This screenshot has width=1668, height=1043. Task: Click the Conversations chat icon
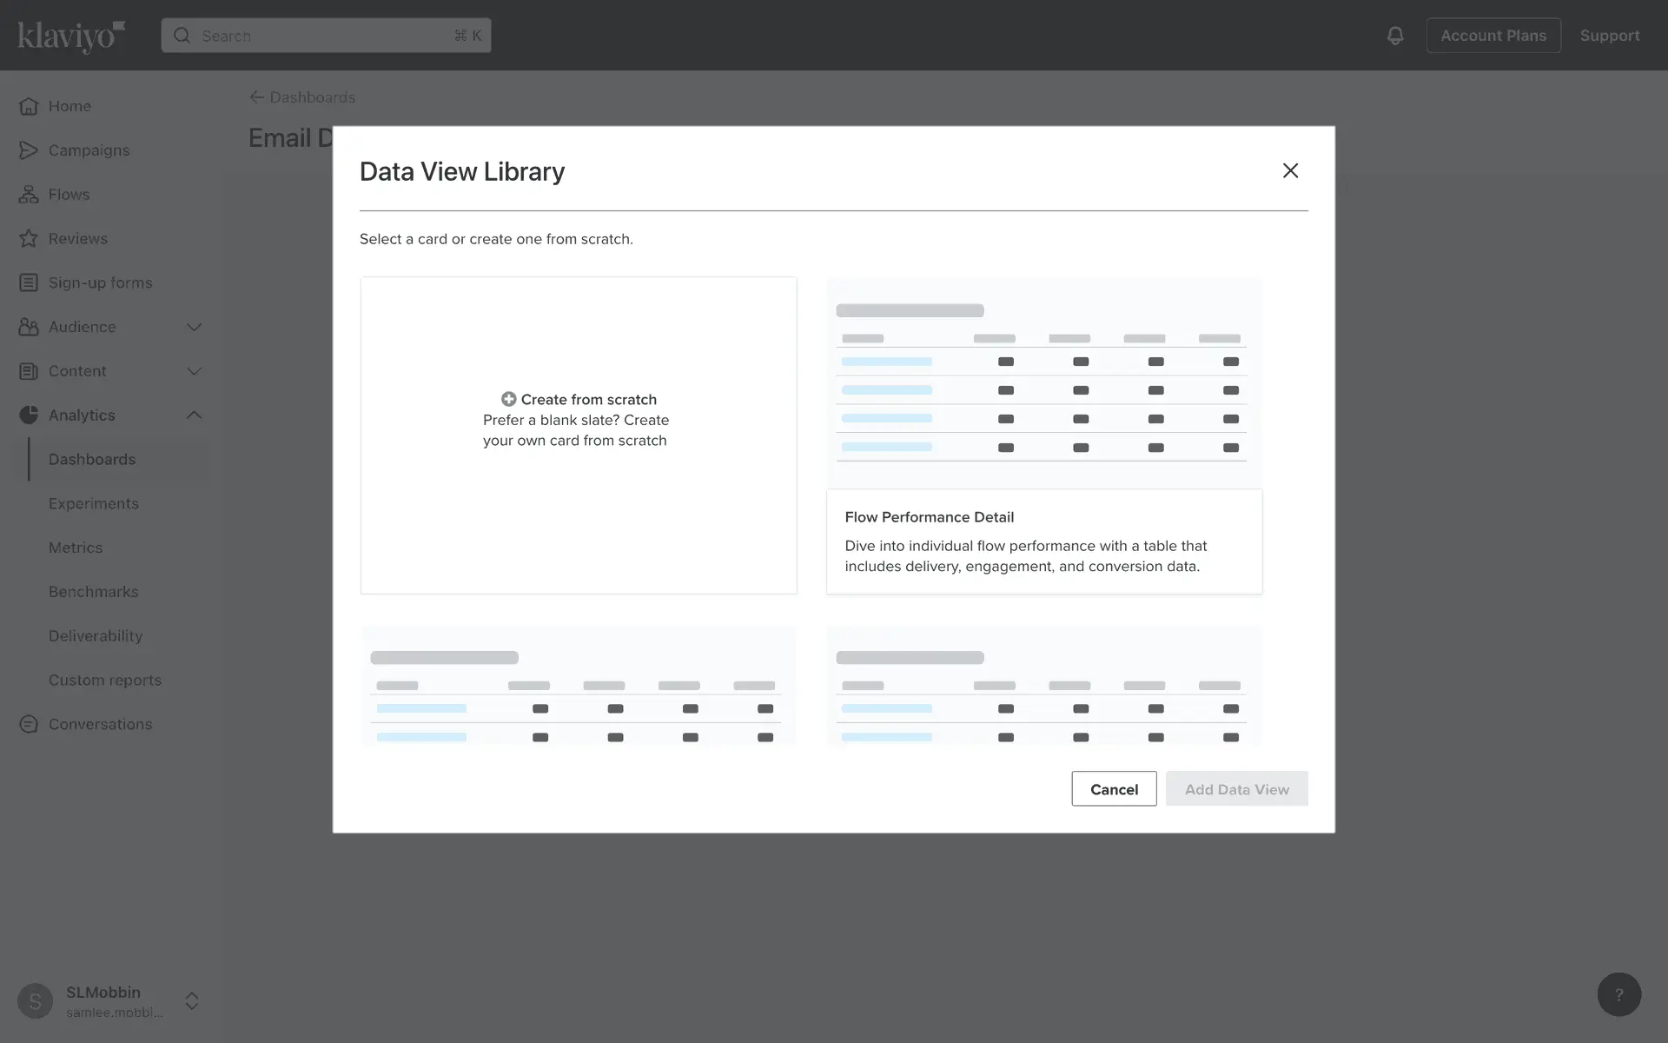[x=29, y=724]
